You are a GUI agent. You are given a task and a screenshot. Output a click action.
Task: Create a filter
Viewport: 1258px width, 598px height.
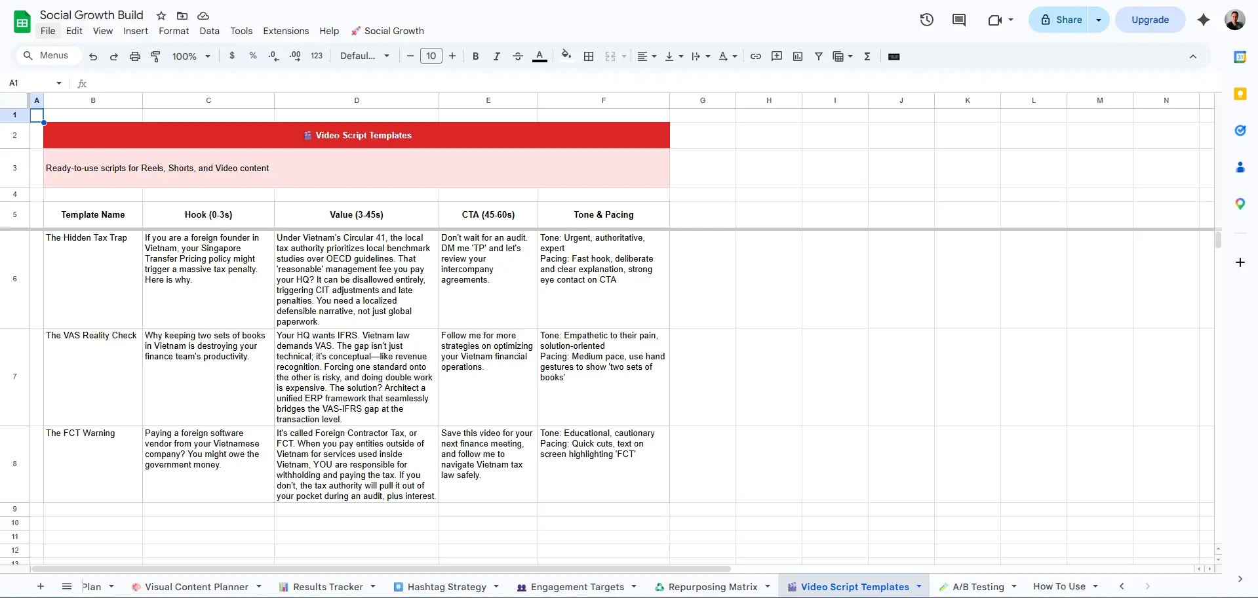(819, 56)
